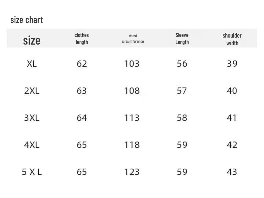Image resolution: width=264 pixels, height=198 pixels.
Task: Click clothes length value 64 for 3XL
Action: 82,118
